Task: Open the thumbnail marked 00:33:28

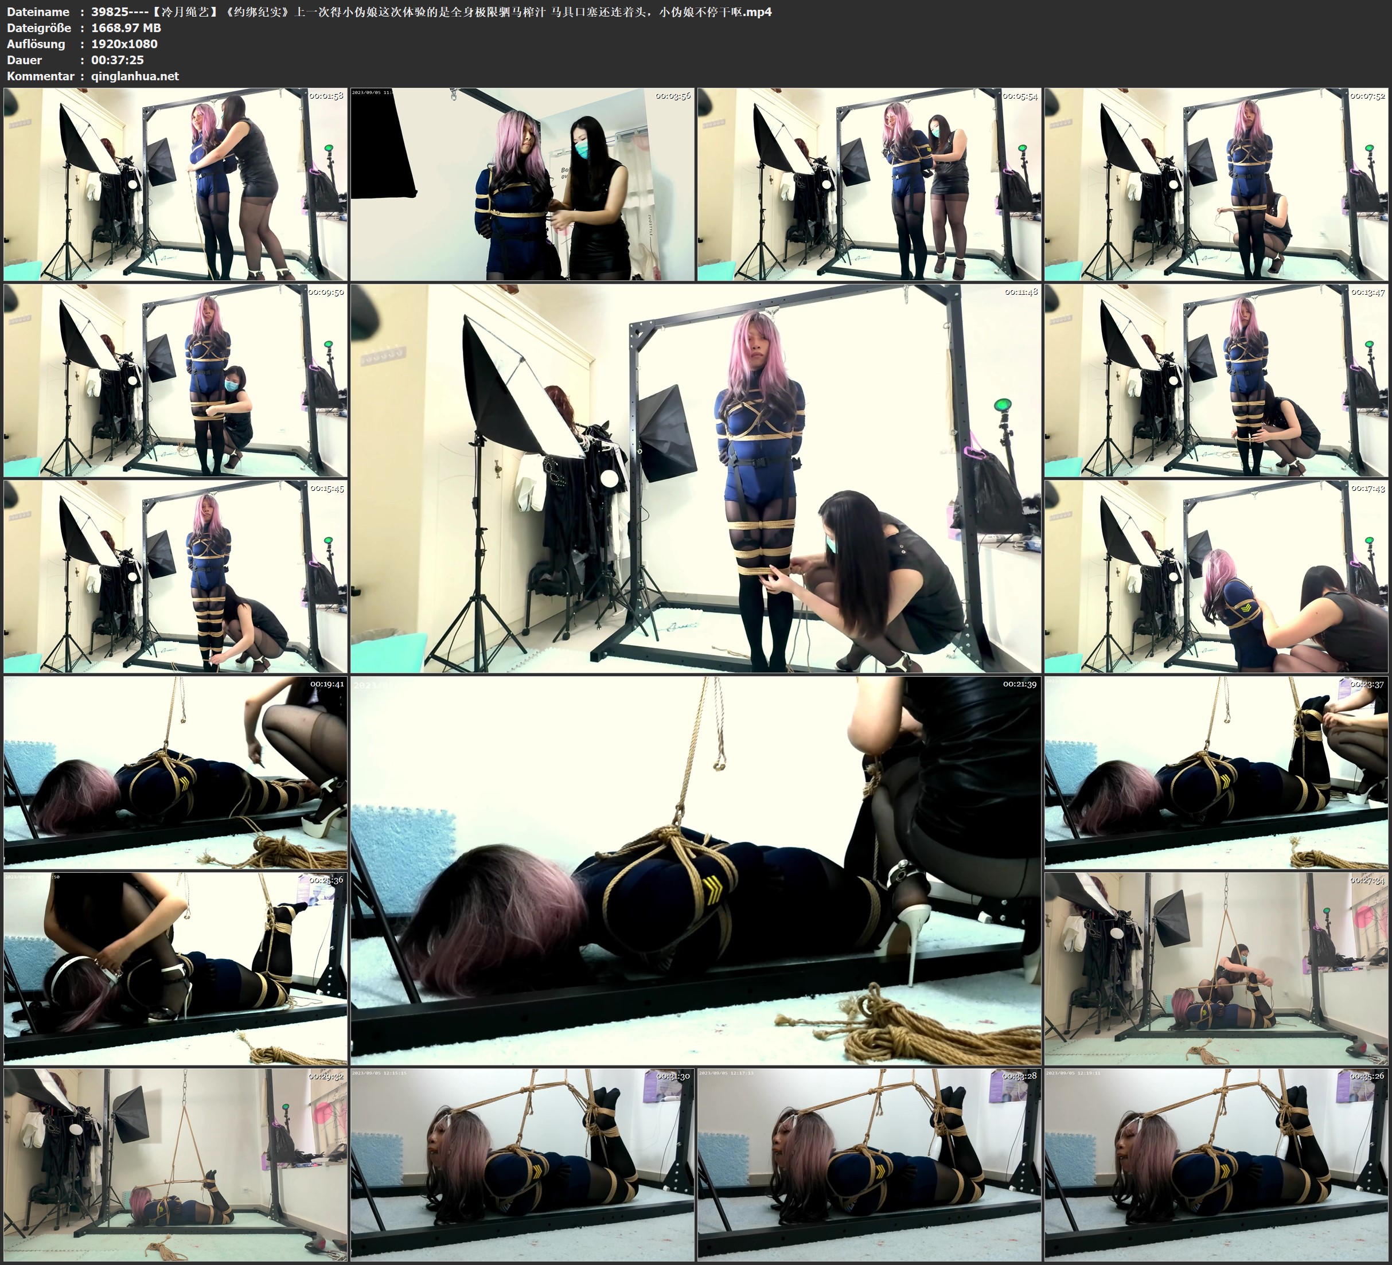Action: point(868,1164)
